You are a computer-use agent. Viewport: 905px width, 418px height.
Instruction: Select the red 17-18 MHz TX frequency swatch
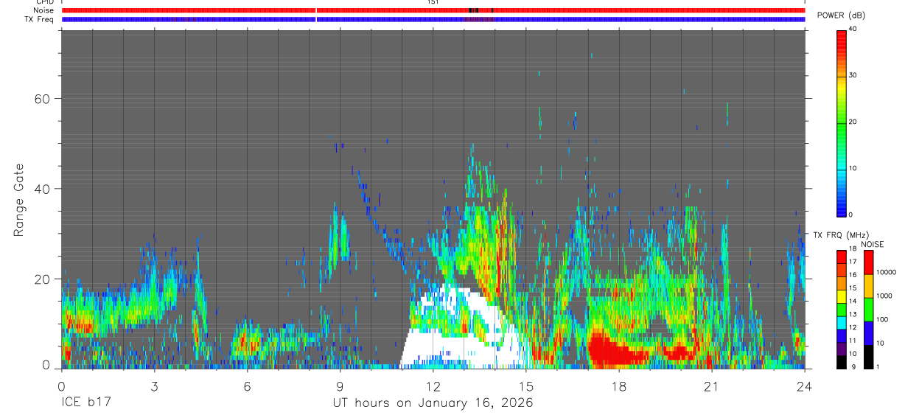click(x=842, y=257)
